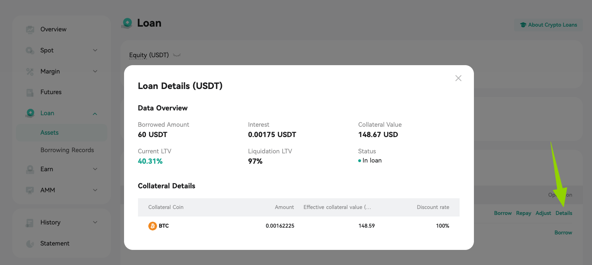Click Borrow link in the lower row
The image size is (592, 265).
point(563,233)
